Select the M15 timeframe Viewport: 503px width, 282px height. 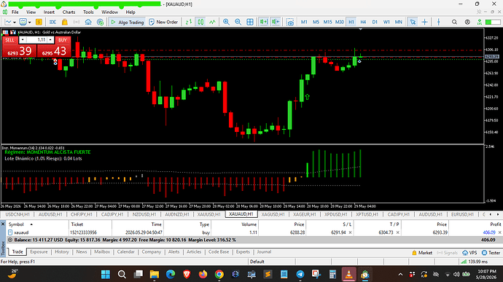tap(327, 22)
